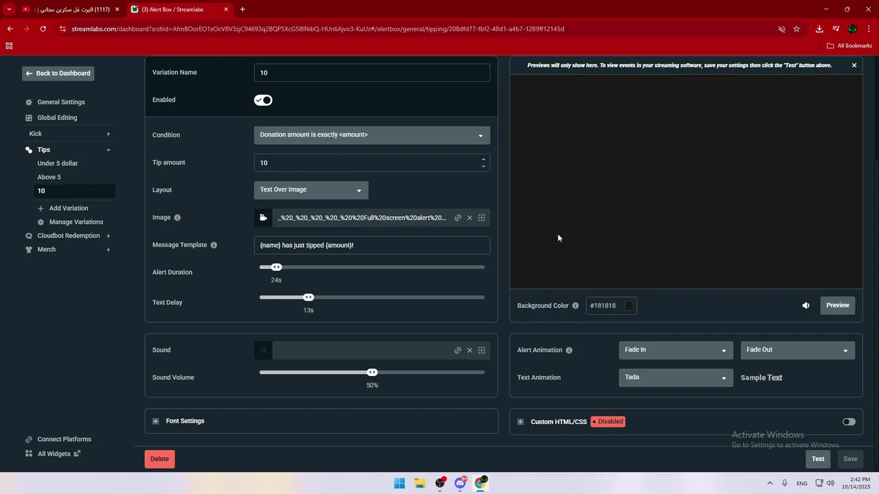Expand the Kick sidebar section
The height and width of the screenshot is (494, 879).
point(109,134)
